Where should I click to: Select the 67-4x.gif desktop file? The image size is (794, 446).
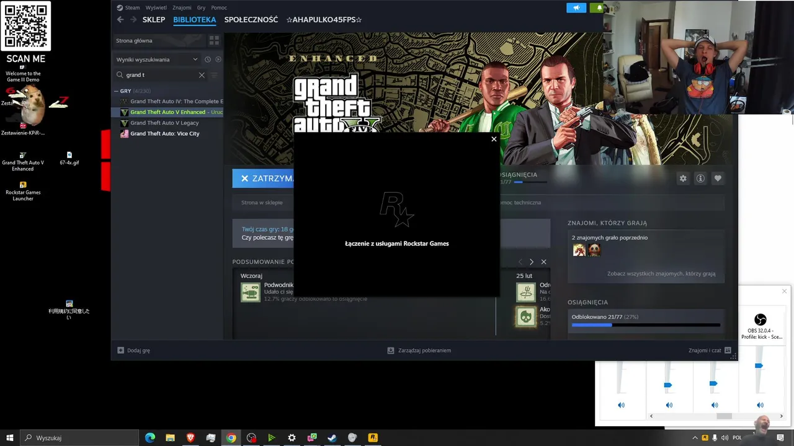pyautogui.click(x=69, y=159)
